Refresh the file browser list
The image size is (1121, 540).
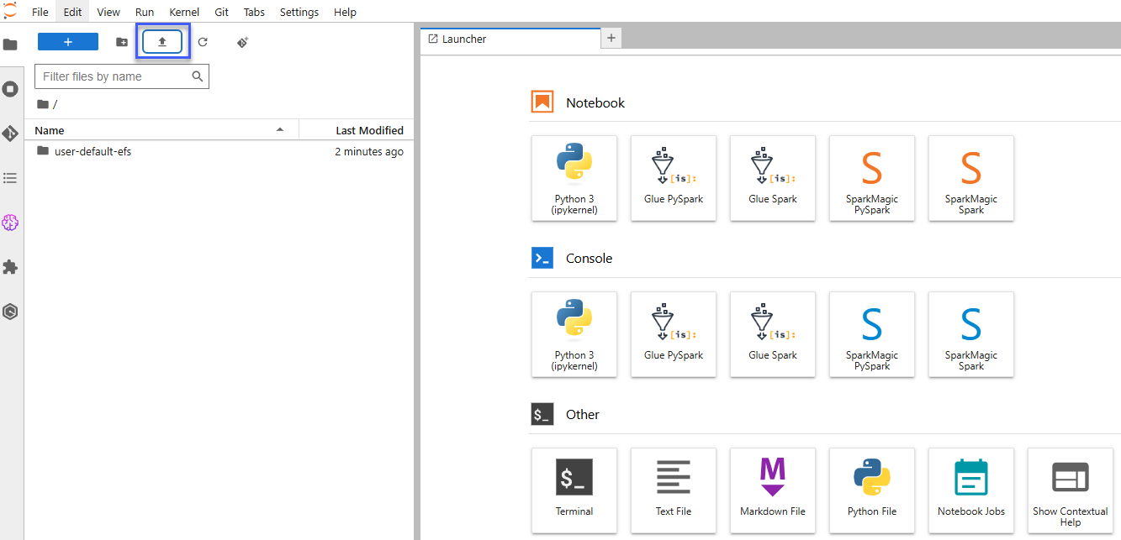(x=203, y=42)
